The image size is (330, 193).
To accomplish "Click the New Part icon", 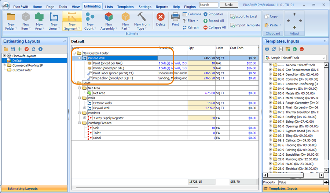I will pos(125,17).
